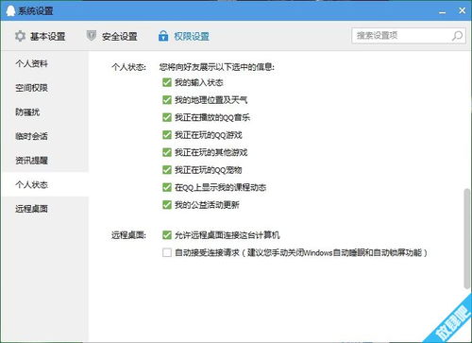Select 资讯提醒 in the sidebar
This screenshot has height=343, width=472.
[x=45, y=161]
